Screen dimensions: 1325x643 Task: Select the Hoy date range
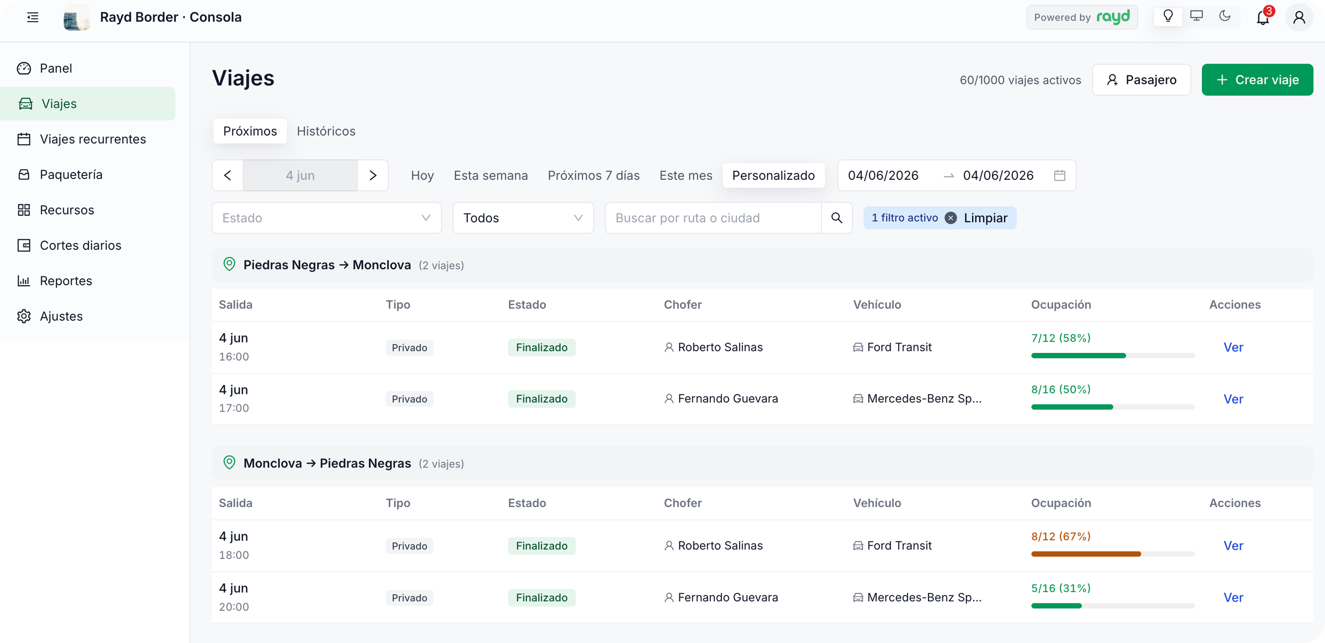[x=422, y=175]
